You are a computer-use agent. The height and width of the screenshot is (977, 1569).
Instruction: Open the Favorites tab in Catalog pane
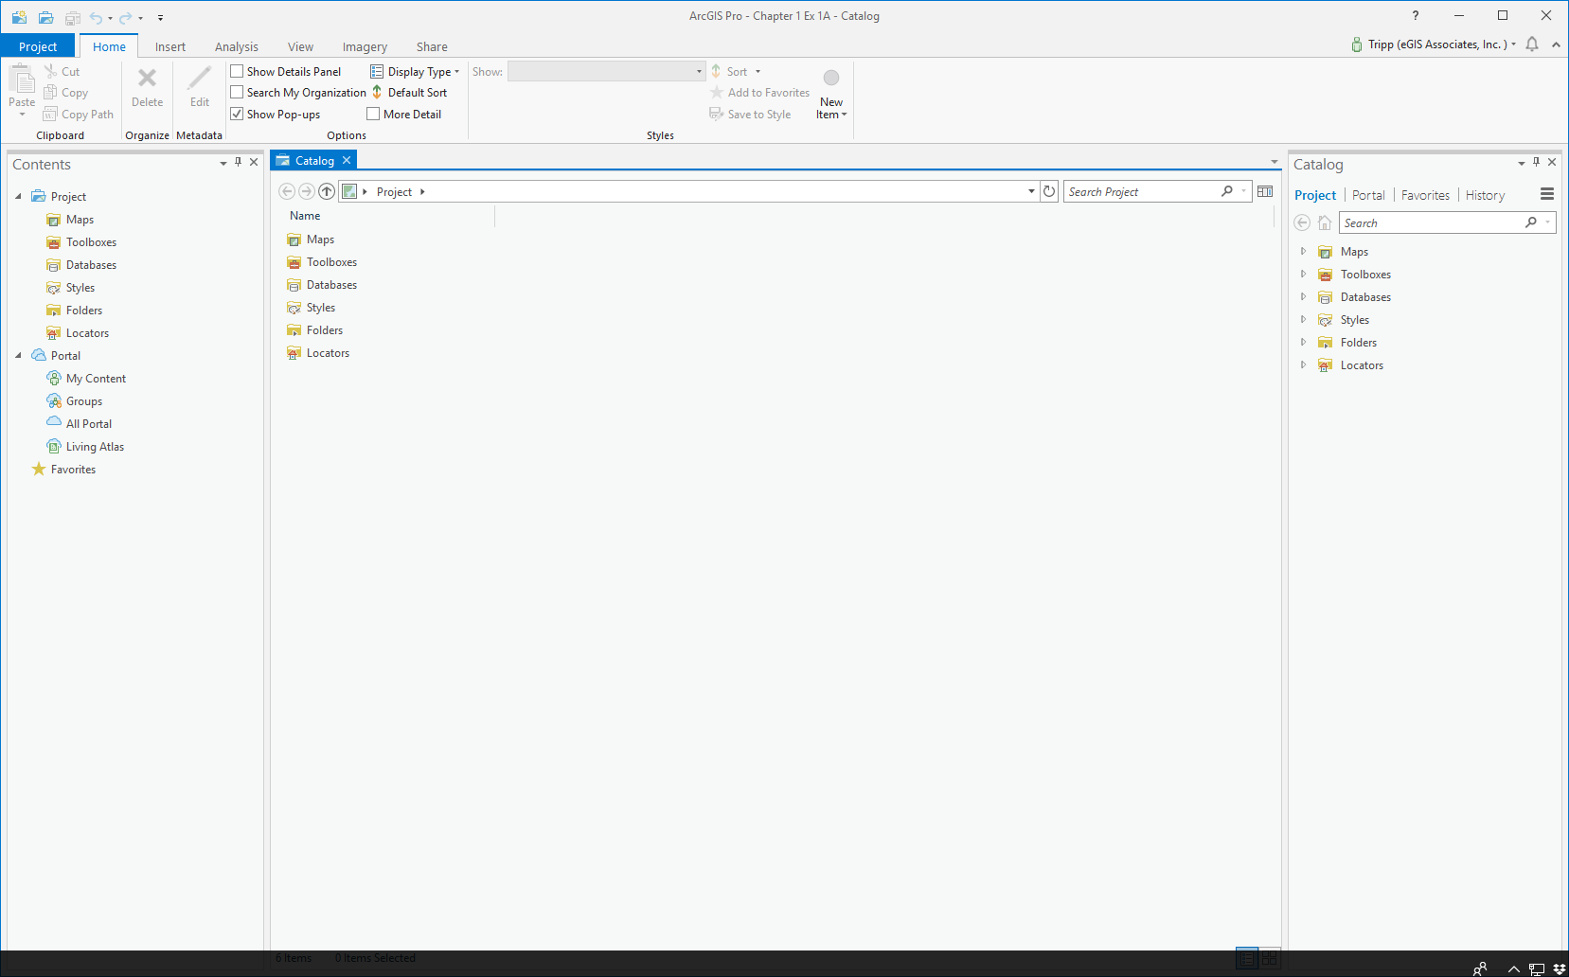(x=1425, y=195)
